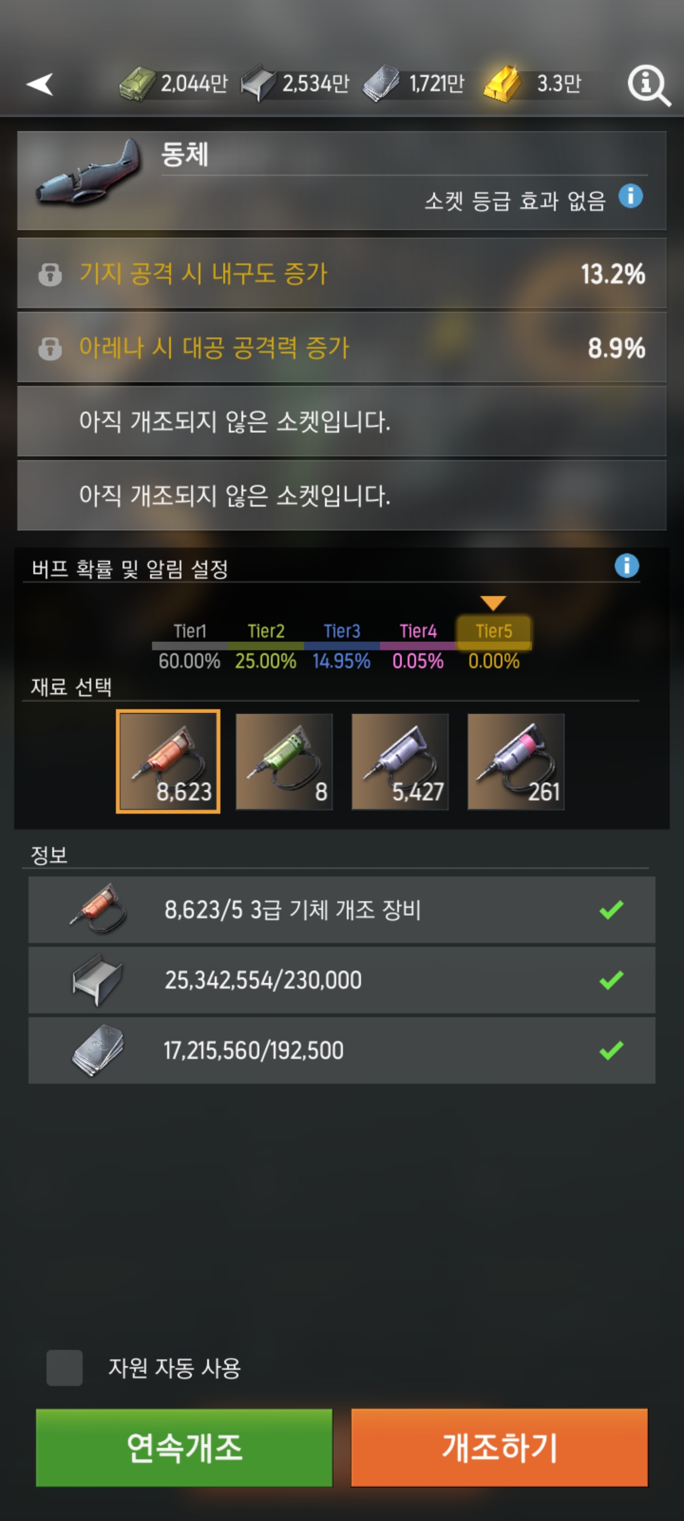The width and height of the screenshot is (684, 1521).
Task: Select the purple tool with 5,427 count
Action: pos(400,762)
